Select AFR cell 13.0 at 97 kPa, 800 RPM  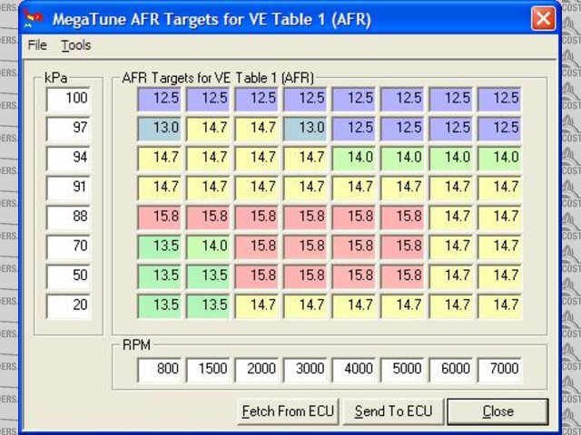160,129
